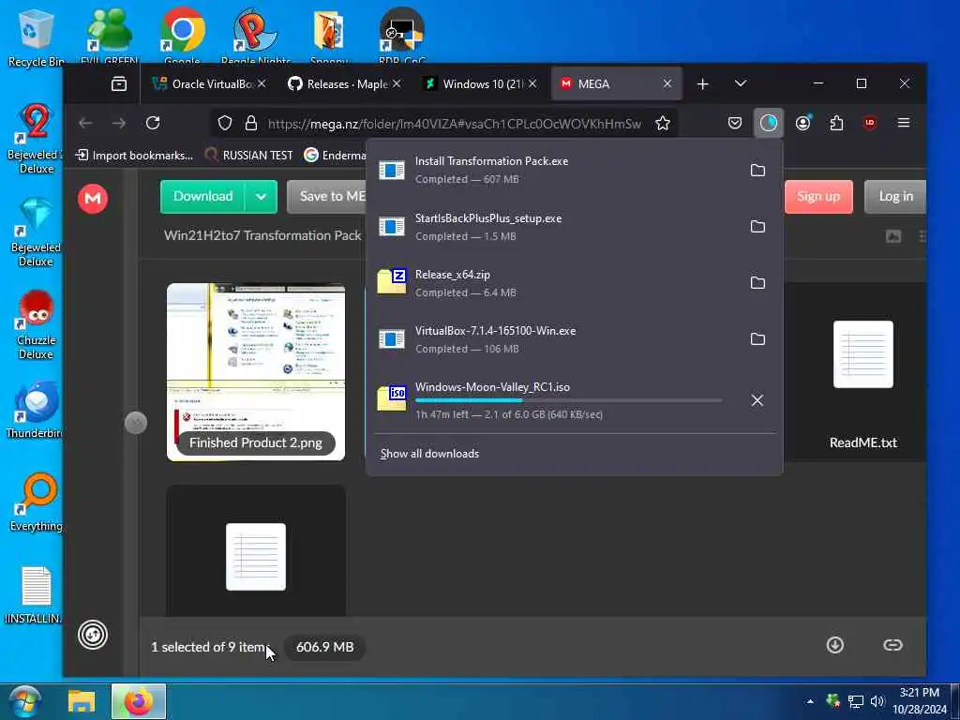960x720 pixels.
Task: Open the Firefox hamburger application menu
Action: click(903, 123)
